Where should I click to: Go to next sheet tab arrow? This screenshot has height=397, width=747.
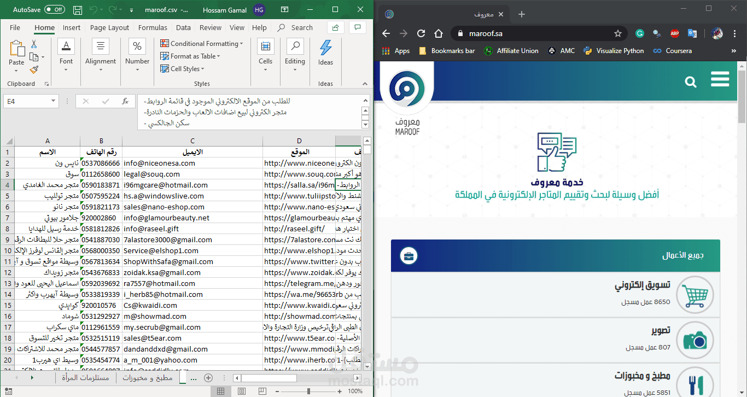32,378
